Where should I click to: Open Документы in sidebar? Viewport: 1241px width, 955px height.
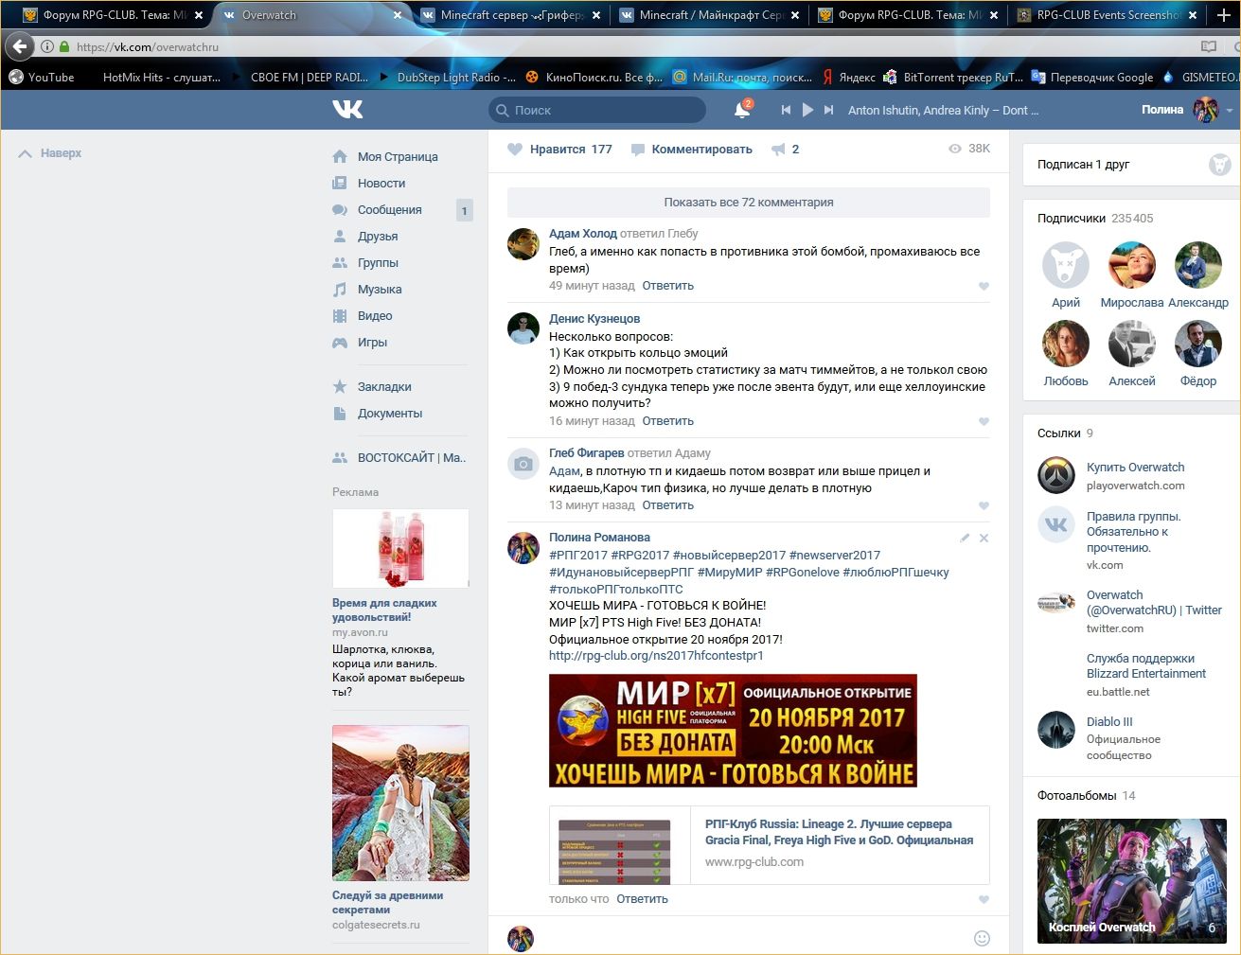[390, 414]
